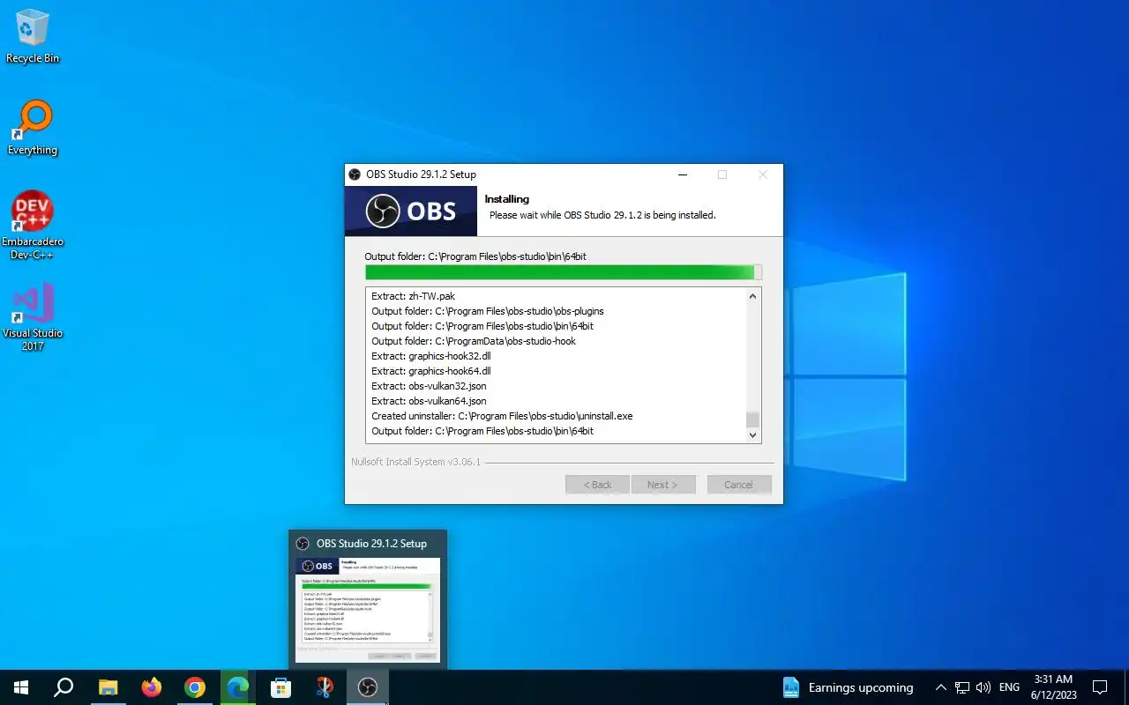The width and height of the screenshot is (1129, 705).
Task: Click the OBS icon in thumbnail preview header
Action: pyautogui.click(x=303, y=544)
